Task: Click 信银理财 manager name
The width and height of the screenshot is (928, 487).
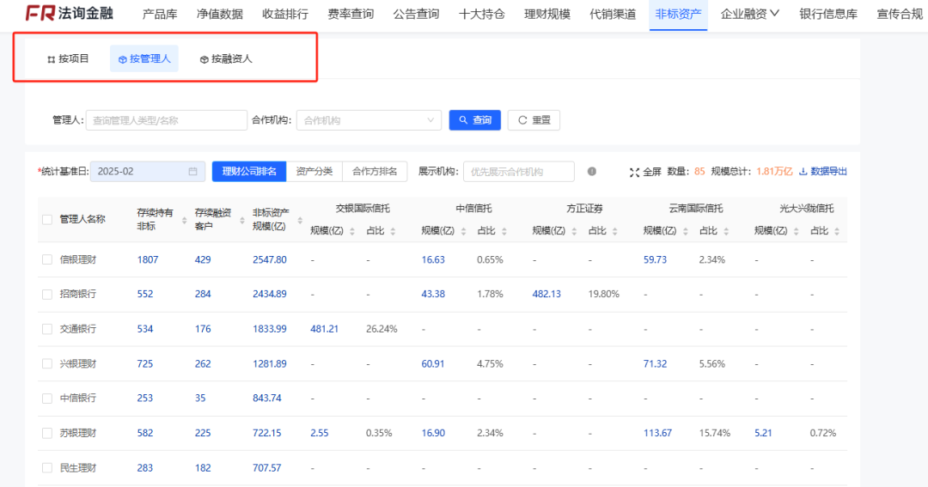Action: point(78,259)
